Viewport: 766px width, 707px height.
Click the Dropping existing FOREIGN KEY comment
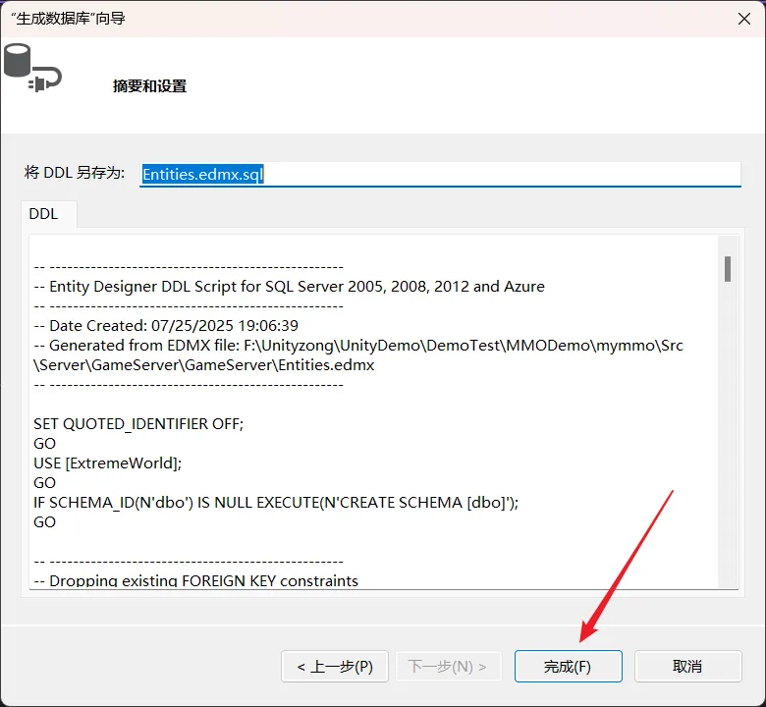196,581
